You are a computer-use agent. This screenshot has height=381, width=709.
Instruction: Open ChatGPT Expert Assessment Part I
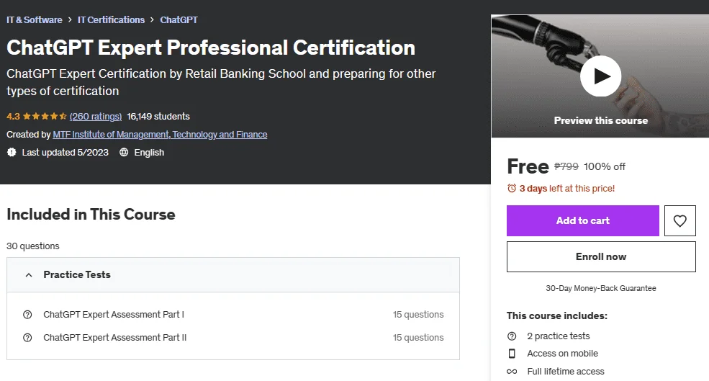[x=114, y=315]
